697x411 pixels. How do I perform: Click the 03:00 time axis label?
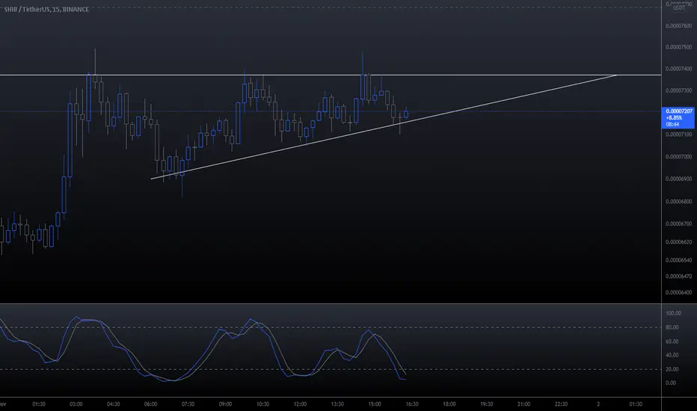(x=76, y=404)
